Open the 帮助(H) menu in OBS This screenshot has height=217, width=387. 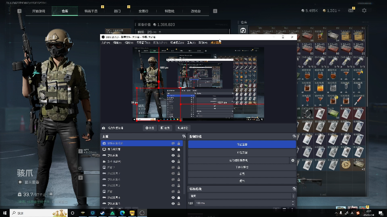tap(203, 42)
